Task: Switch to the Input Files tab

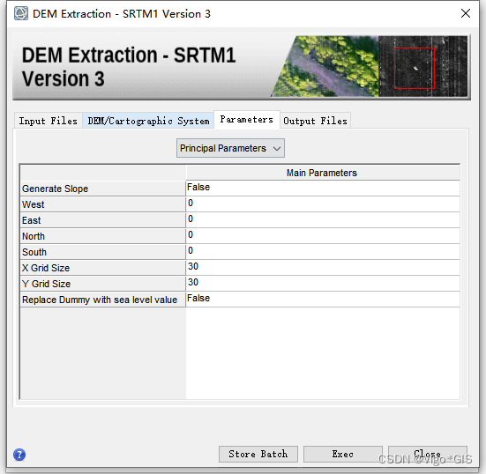Action: (48, 121)
